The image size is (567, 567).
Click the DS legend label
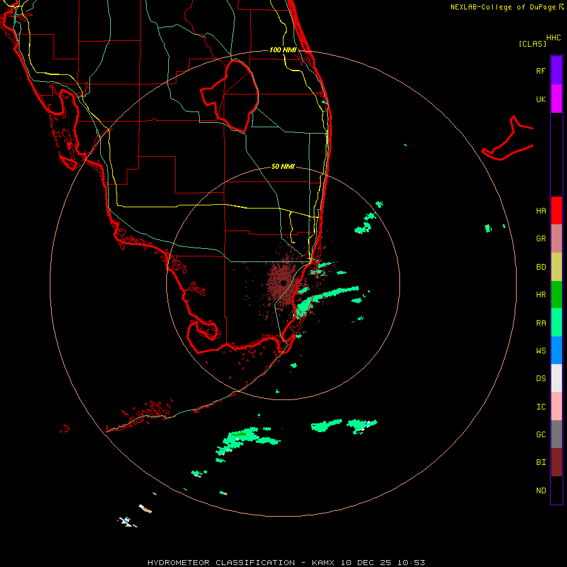(541, 379)
